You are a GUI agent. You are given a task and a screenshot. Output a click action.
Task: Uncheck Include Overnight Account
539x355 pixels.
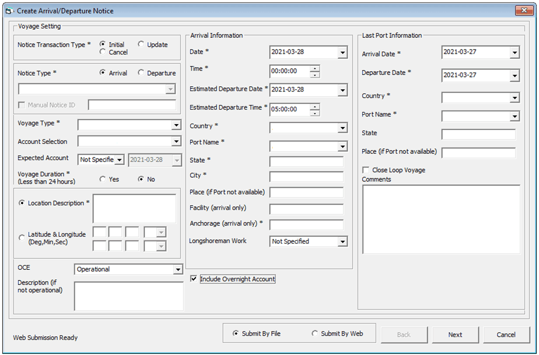tap(193, 279)
